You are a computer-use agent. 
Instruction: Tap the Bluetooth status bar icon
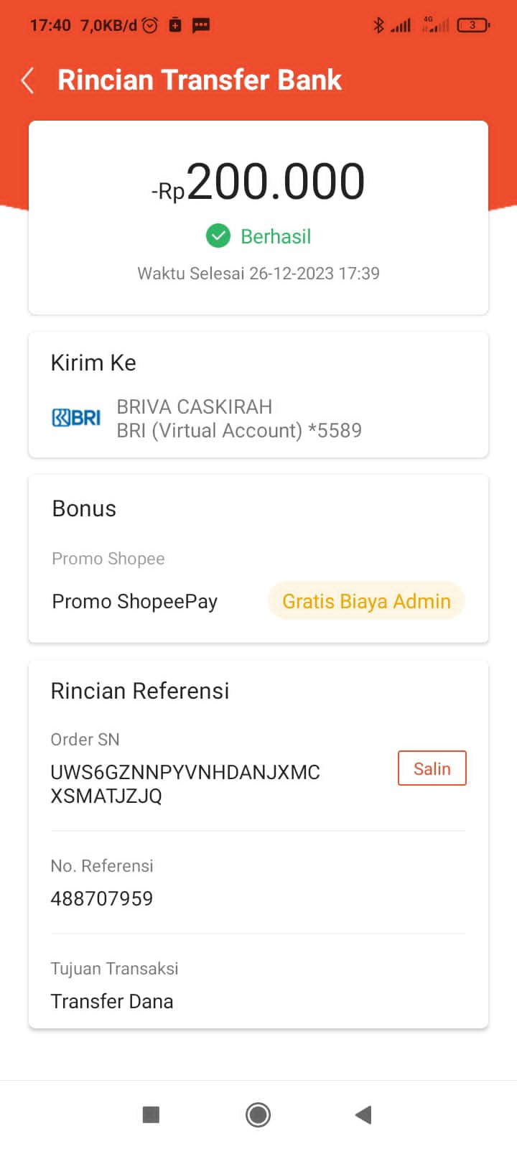point(378,25)
